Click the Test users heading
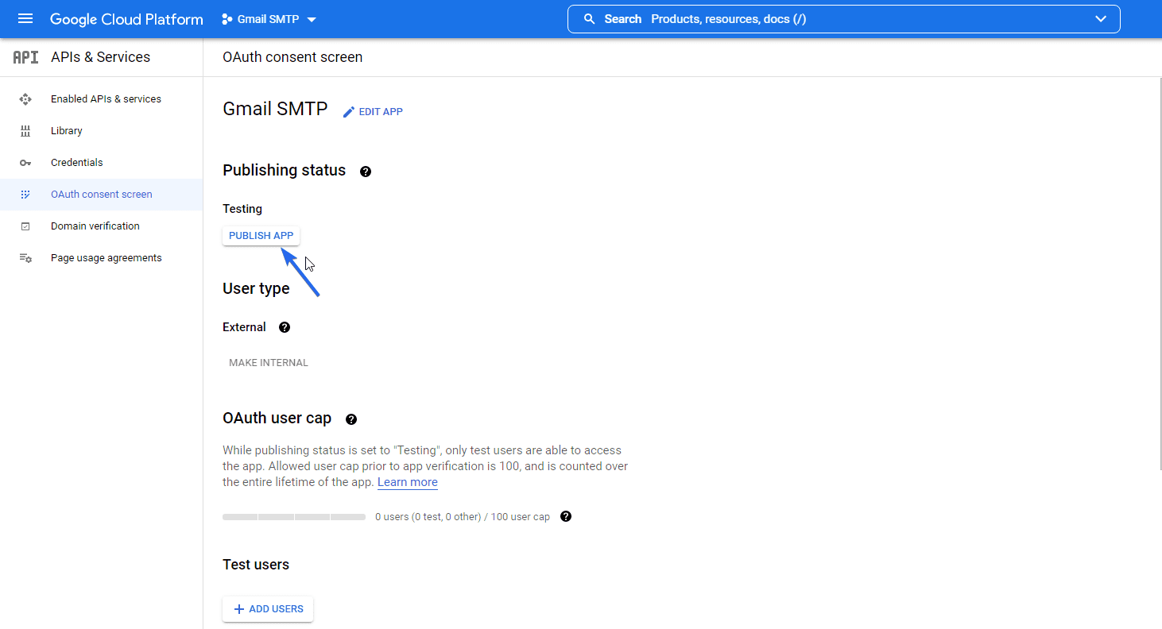Screen dimensions: 1162x629 [x=256, y=565]
